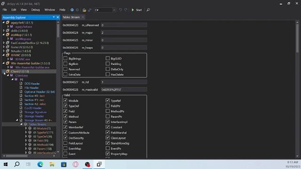Click the XHVNC.exe module icon

[x=12, y=59]
